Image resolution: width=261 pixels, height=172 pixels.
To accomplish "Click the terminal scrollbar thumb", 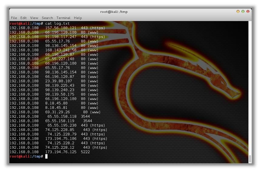I will (x=250, y=159).
